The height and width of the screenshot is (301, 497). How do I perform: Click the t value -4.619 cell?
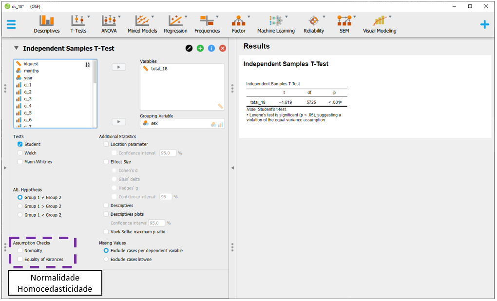[x=285, y=102]
